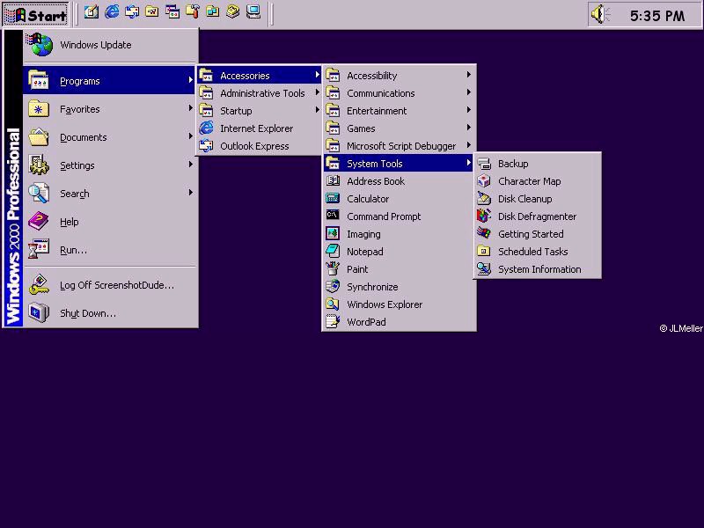Open the Character Map icon
Screen dimensions: 704x528
pos(484,181)
